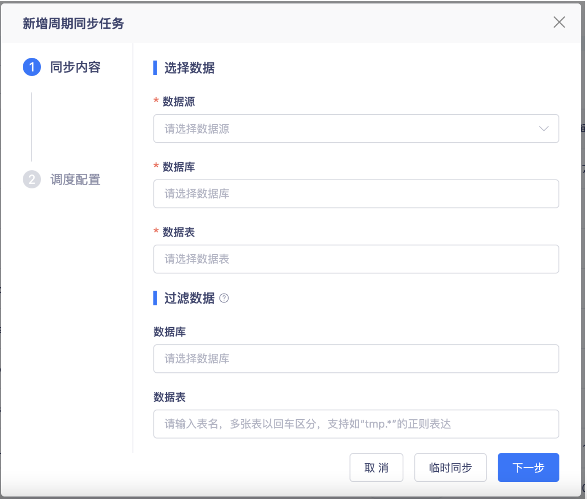587x499 pixels.
Task: Click the help icon beside 过滤数据
Action: coord(224,298)
